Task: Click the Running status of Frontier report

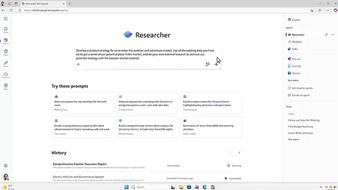Action: click(234, 166)
